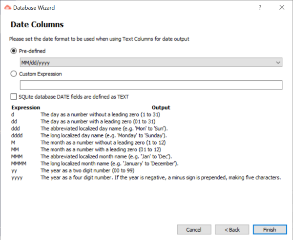Select the MMMM long month name expression

pos(19,164)
